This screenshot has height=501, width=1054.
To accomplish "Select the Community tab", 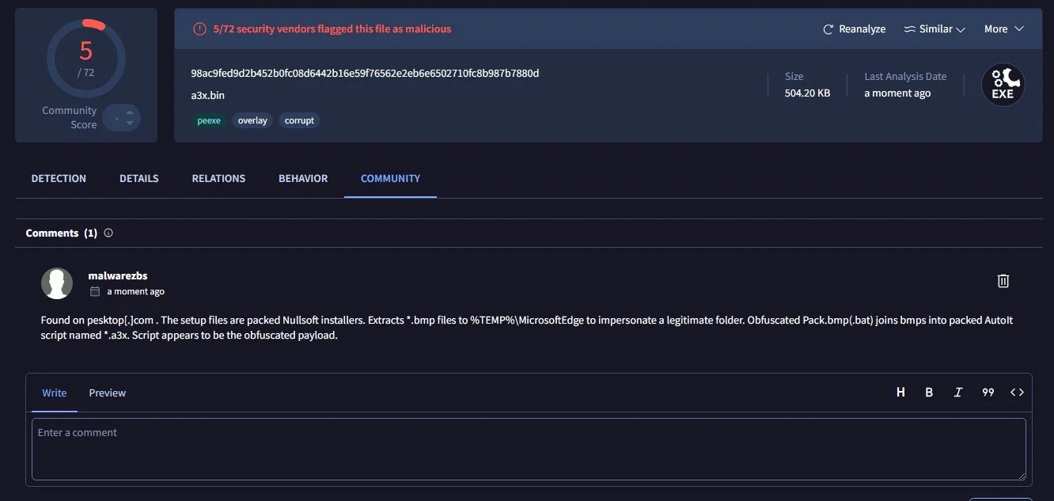I will click(x=390, y=179).
